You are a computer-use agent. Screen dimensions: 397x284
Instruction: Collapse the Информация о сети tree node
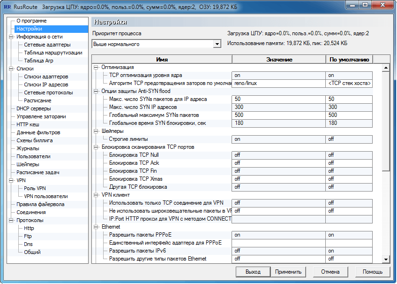click(11, 37)
